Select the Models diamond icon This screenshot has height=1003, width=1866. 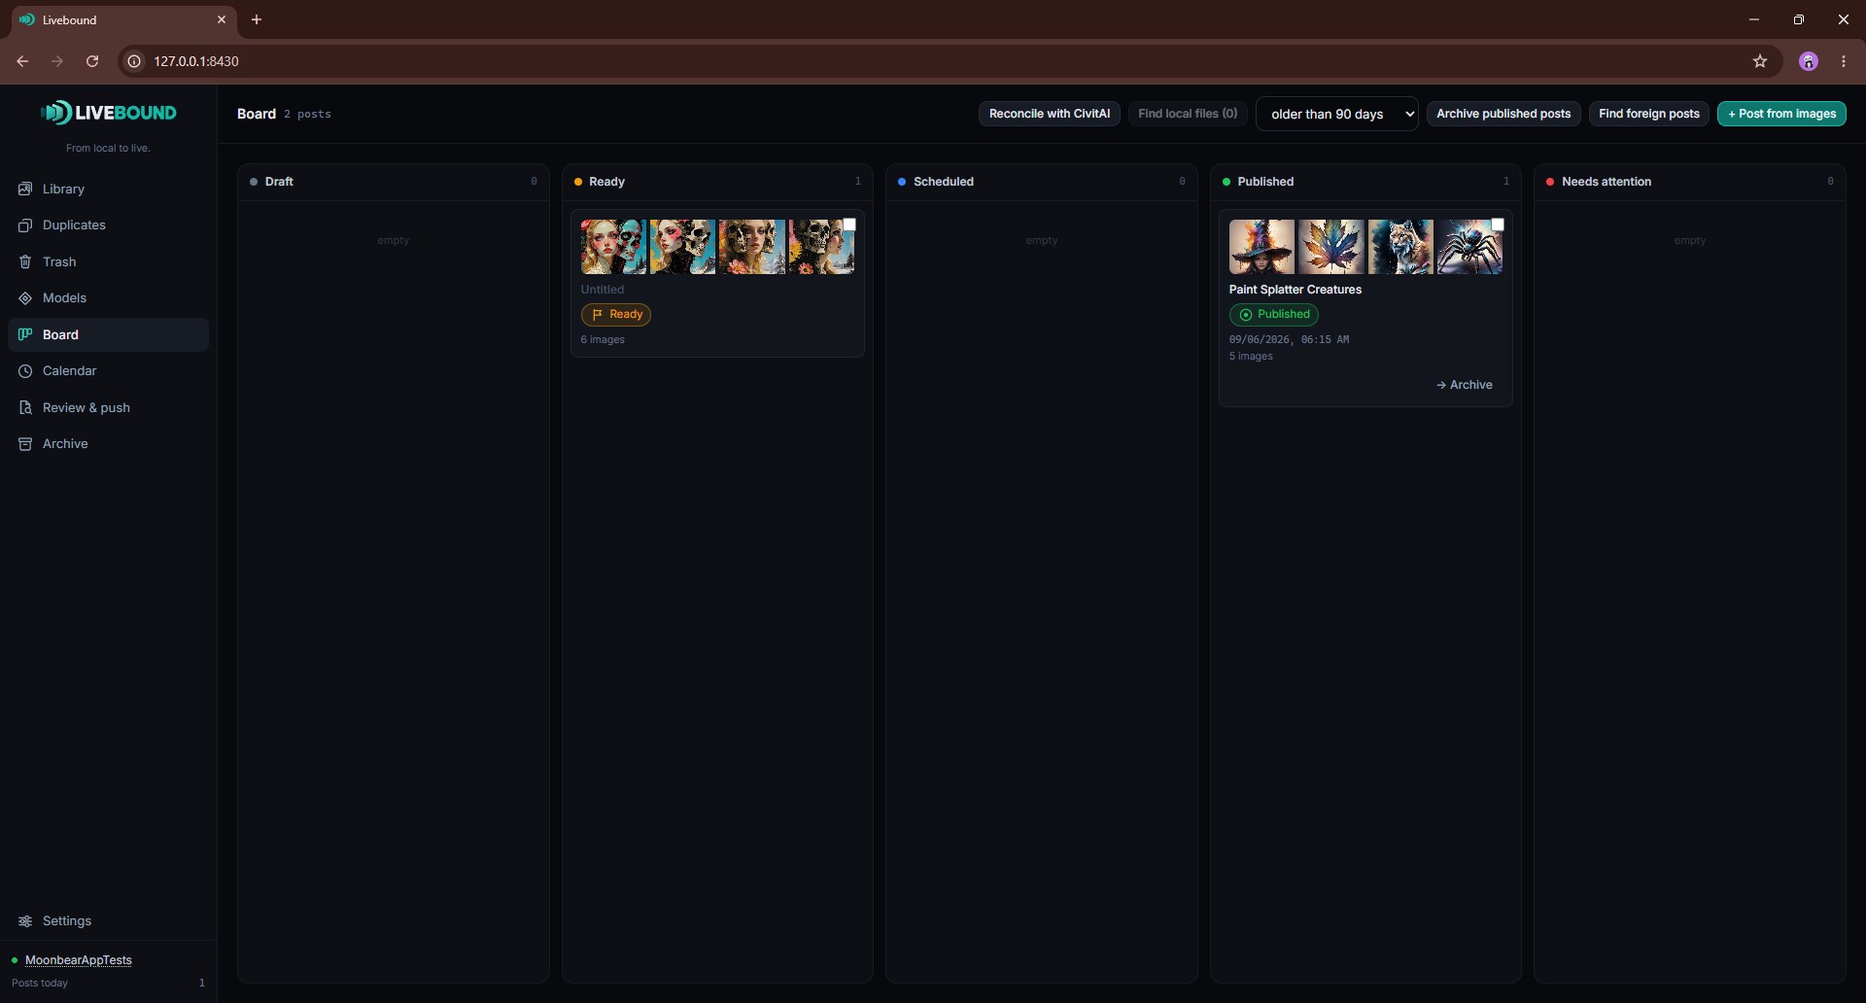pyautogui.click(x=25, y=298)
